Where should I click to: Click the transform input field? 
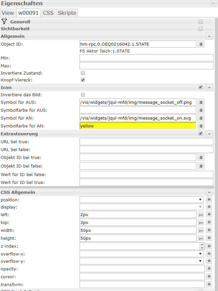(x=142, y=284)
